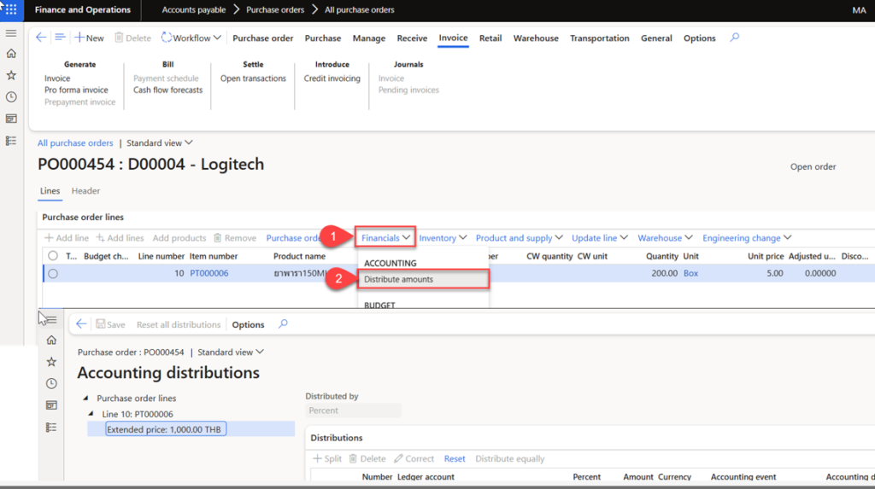Image resolution: width=875 pixels, height=489 pixels.
Task: Open Modules list icon in top sidebar
Action: tap(11, 141)
